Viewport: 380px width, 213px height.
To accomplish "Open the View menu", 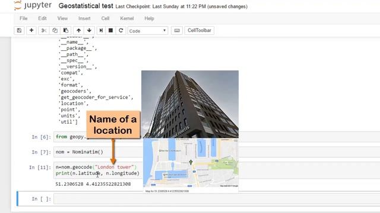I will 62,18.
